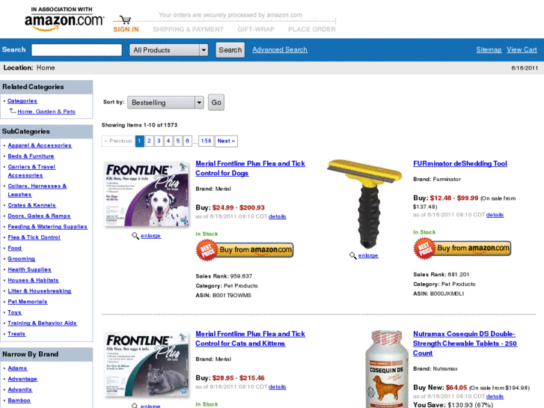Viewport: 544px width, 408px height.
Task: Click the search text input field
Action: [x=76, y=50]
